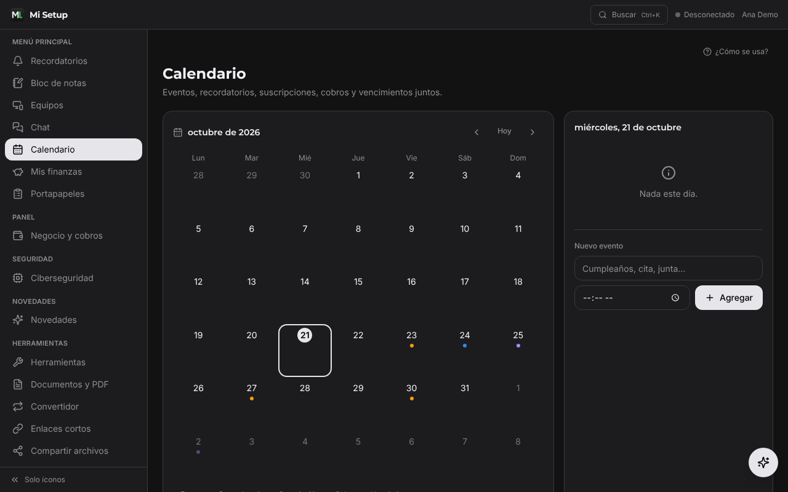The width and height of the screenshot is (788, 492).
Task: Click the Desconectado status indicator
Action: 705,15
